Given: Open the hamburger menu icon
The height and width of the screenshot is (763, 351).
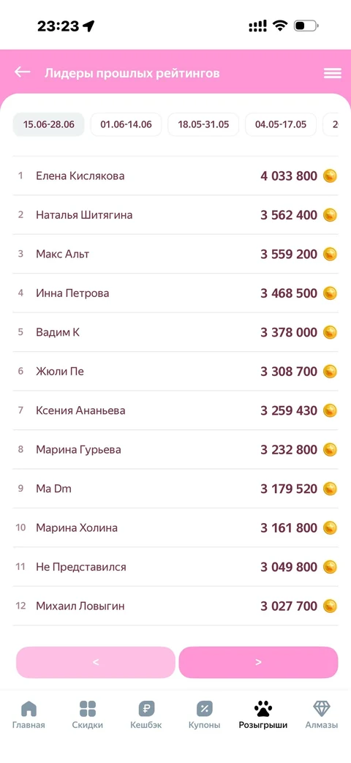Looking at the screenshot, I should pos(333,73).
